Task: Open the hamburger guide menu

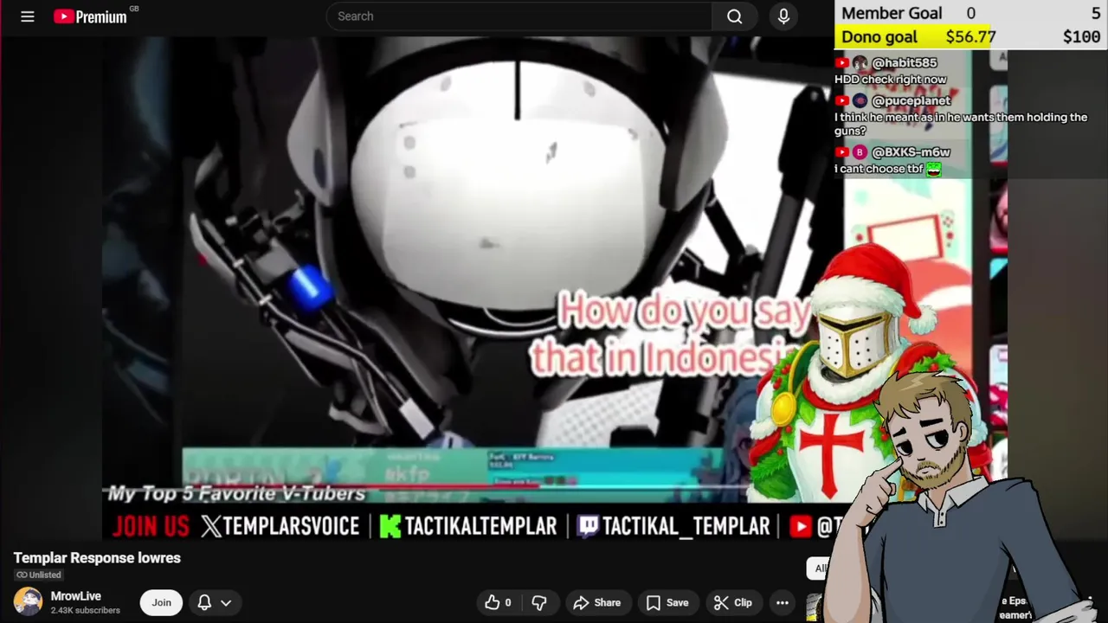Action: pos(28,16)
